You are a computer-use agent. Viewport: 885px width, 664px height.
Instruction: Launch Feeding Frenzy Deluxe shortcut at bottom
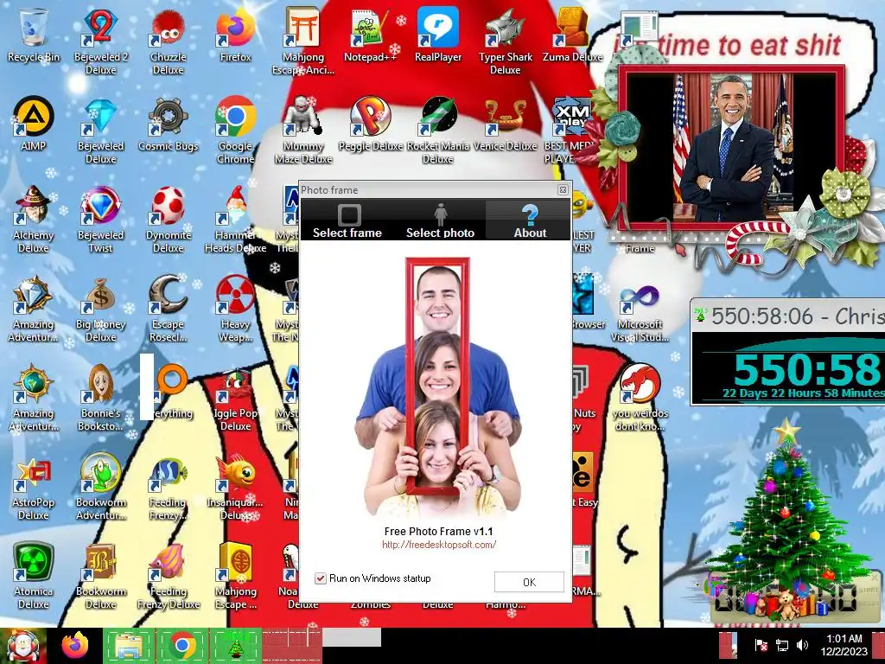click(x=169, y=576)
